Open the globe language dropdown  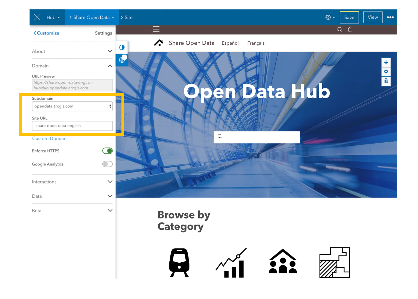(x=330, y=17)
